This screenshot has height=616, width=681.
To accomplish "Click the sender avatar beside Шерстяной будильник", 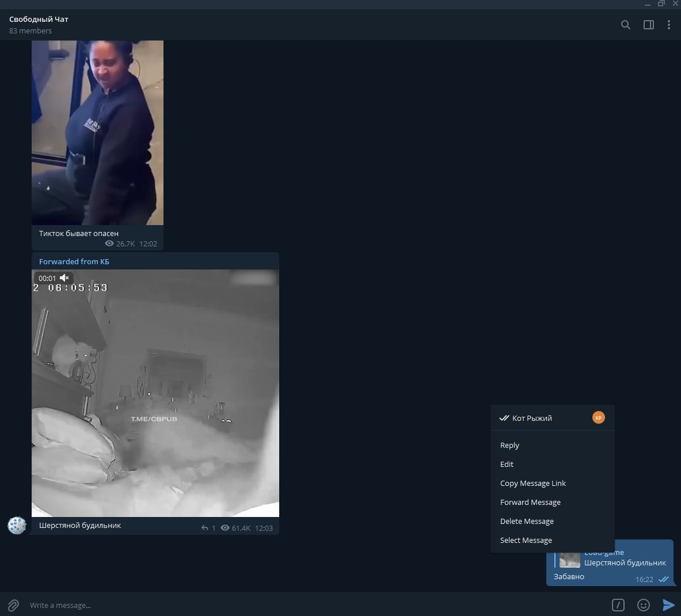I will point(17,525).
